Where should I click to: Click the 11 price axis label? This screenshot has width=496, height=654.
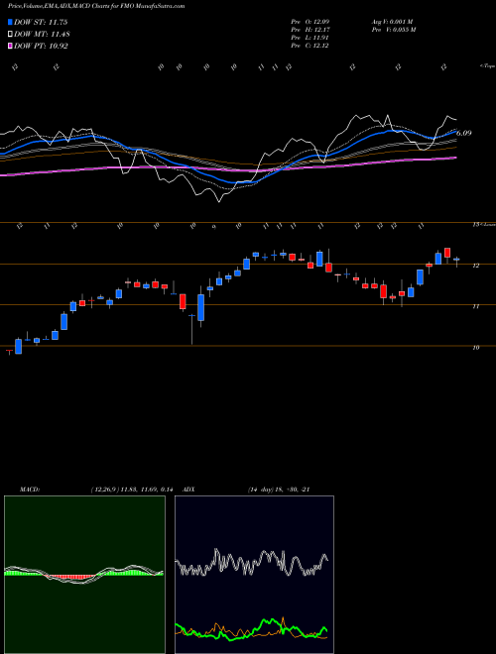pyautogui.click(x=476, y=306)
